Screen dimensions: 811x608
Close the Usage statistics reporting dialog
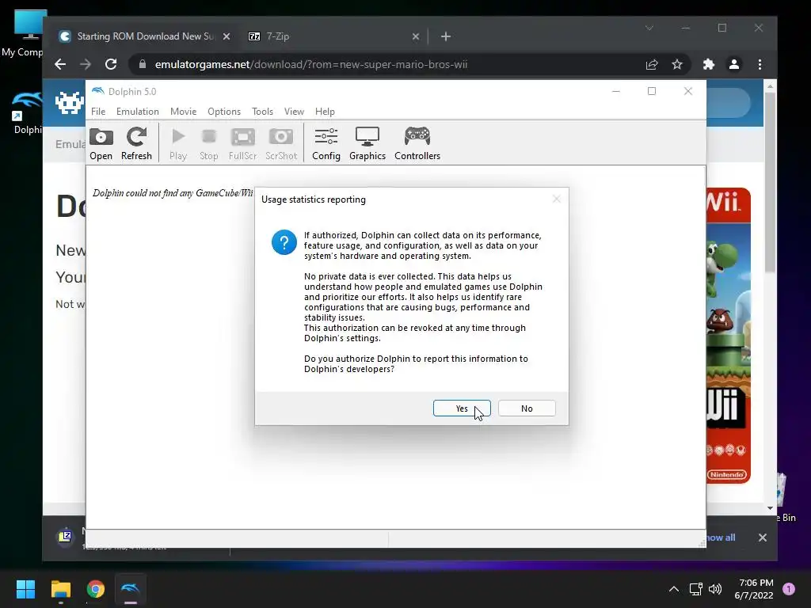(x=556, y=199)
